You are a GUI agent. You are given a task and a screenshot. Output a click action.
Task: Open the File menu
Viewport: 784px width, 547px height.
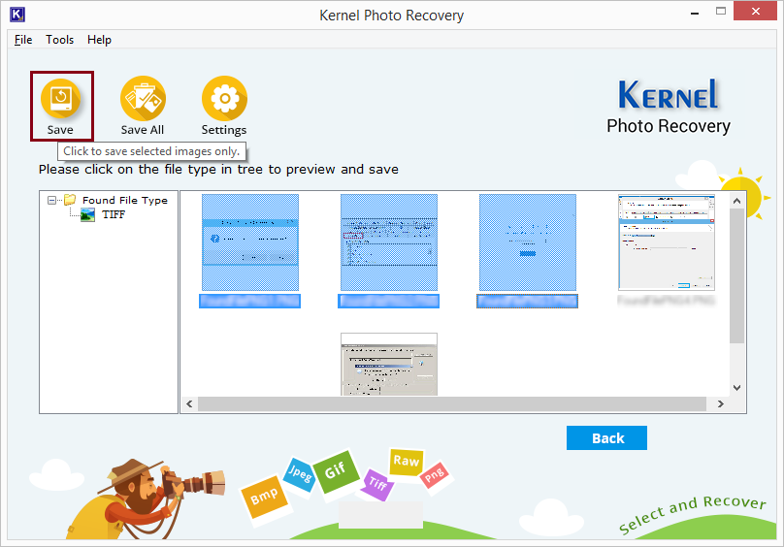pyautogui.click(x=23, y=40)
